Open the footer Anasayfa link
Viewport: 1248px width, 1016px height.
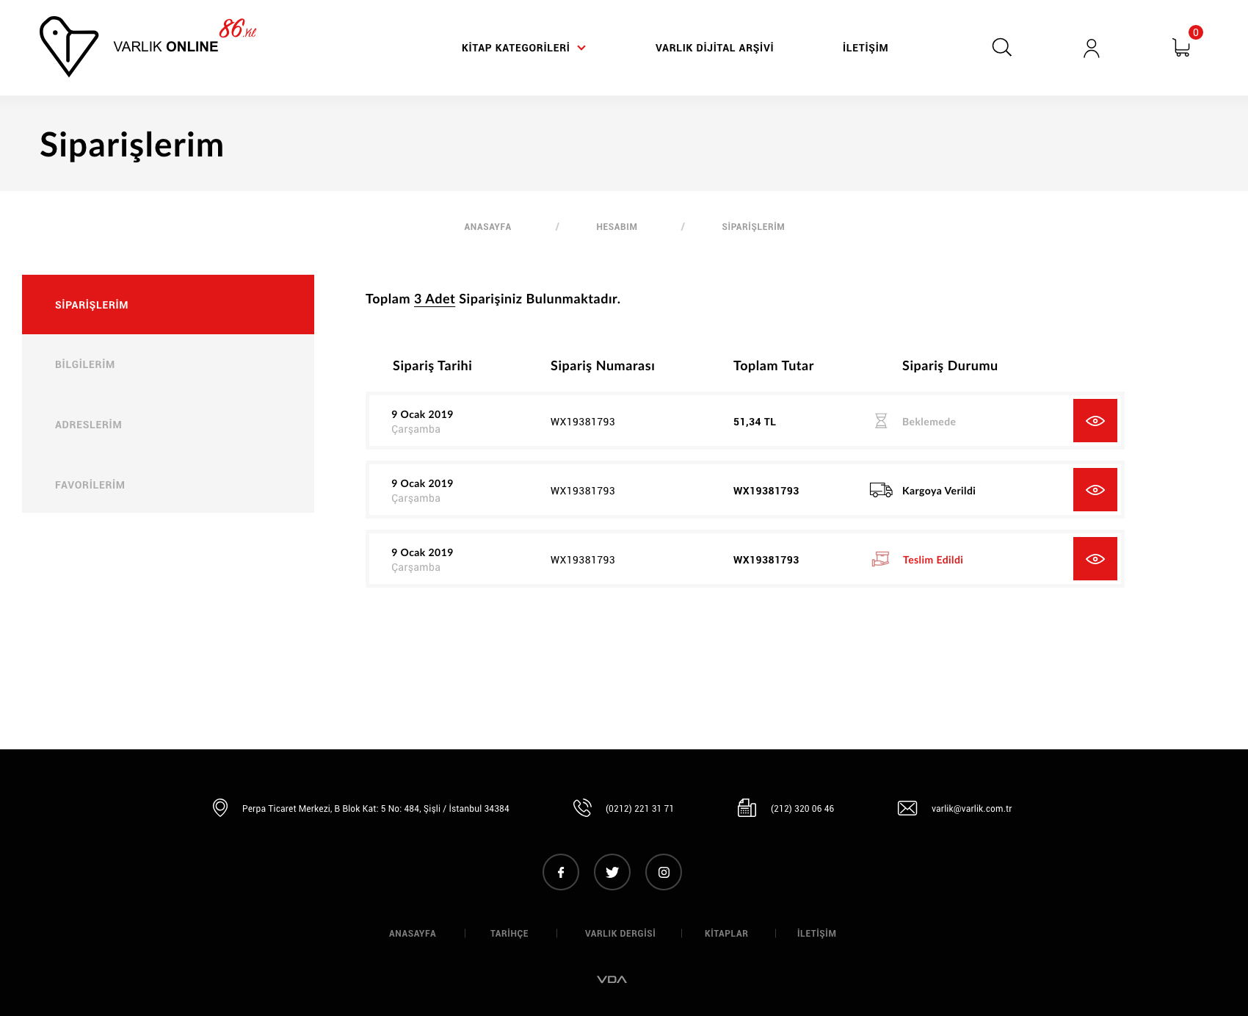click(413, 934)
